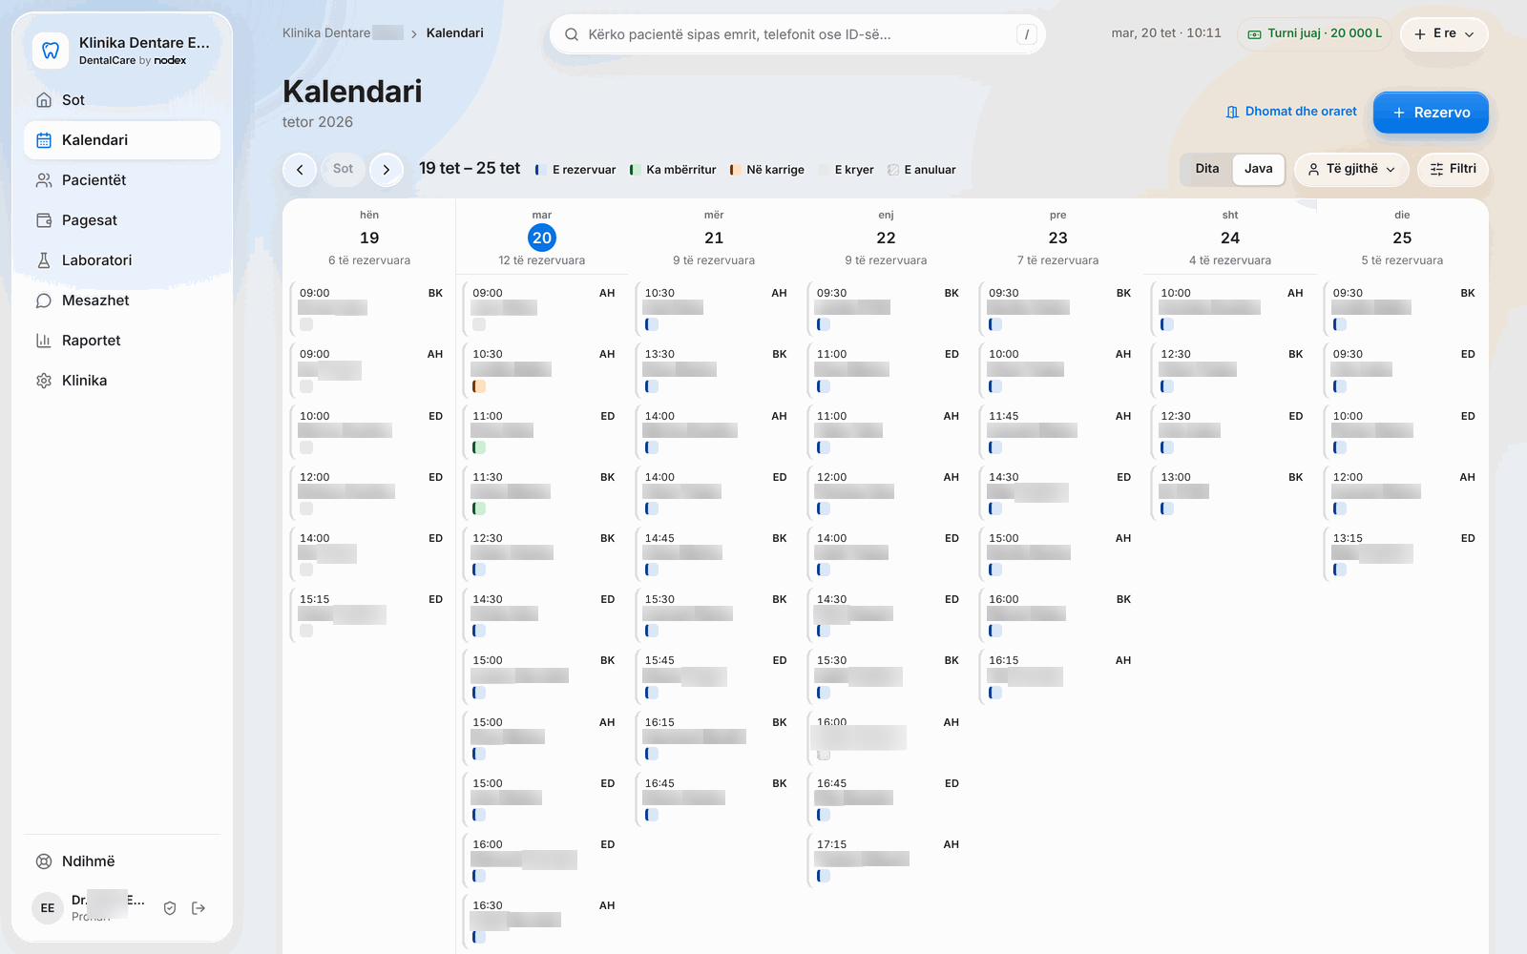Click the green status chip on Tuesday 20's 11:00 appointment
The image size is (1527, 954).
(x=479, y=447)
